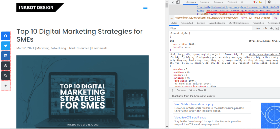
Task: Open the Client Resources category link
Action: point(78,48)
